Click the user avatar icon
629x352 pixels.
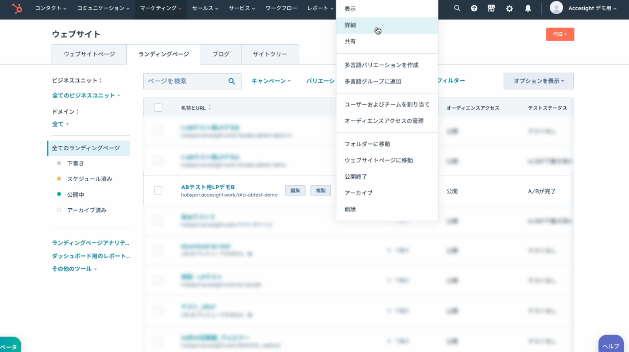click(x=556, y=8)
